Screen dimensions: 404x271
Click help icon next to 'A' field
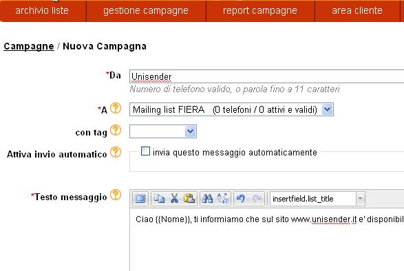click(116, 108)
